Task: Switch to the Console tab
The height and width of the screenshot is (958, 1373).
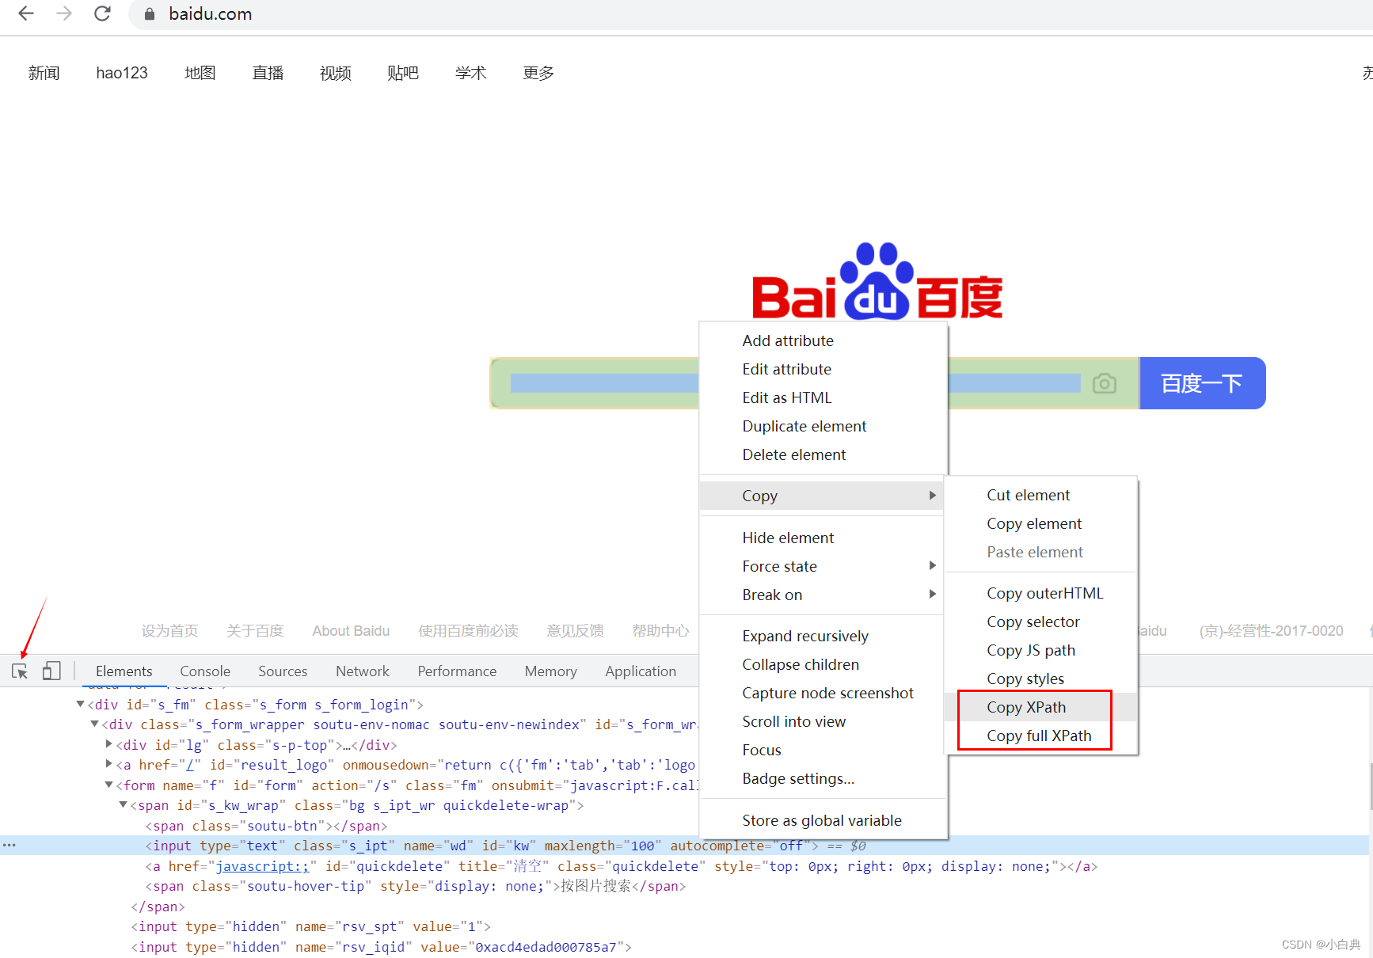Action: click(x=205, y=671)
